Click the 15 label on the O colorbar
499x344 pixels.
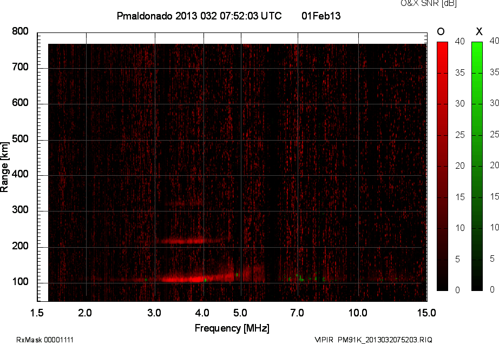pyautogui.click(x=460, y=197)
